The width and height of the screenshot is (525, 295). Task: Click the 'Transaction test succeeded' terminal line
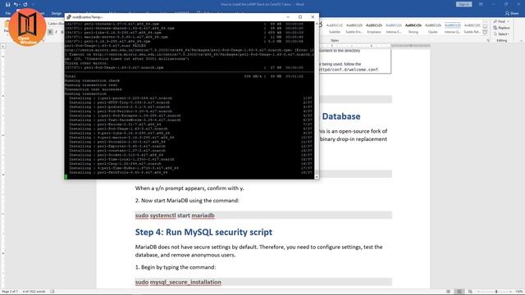click(x=94, y=89)
